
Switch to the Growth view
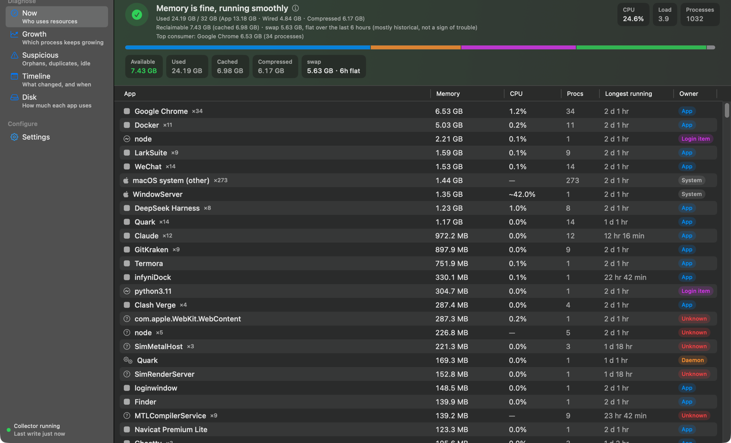(x=57, y=38)
